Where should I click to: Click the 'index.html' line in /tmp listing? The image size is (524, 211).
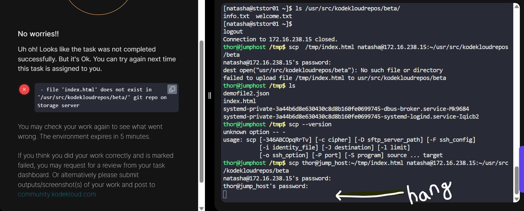240,101
